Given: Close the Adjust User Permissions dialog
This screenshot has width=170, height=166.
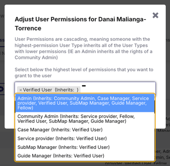Looking at the screenshot, I should point(155,15).
